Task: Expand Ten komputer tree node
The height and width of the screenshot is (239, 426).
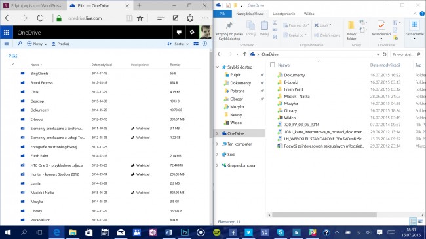Action: 217,144
